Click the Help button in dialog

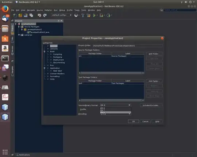157,121
